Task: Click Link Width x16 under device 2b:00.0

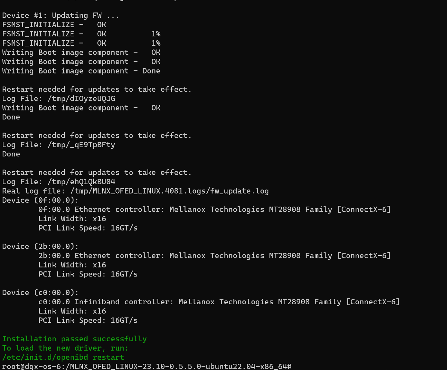Action: 72,265
